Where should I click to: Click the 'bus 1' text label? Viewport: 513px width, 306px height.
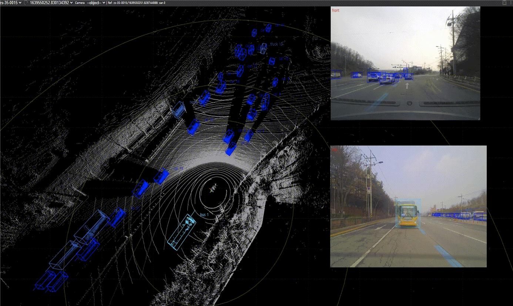204,215
